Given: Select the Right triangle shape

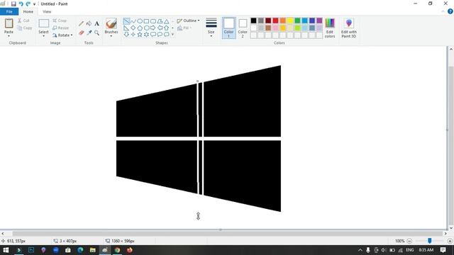Looking at the screenshot, I should click(126, 28).
